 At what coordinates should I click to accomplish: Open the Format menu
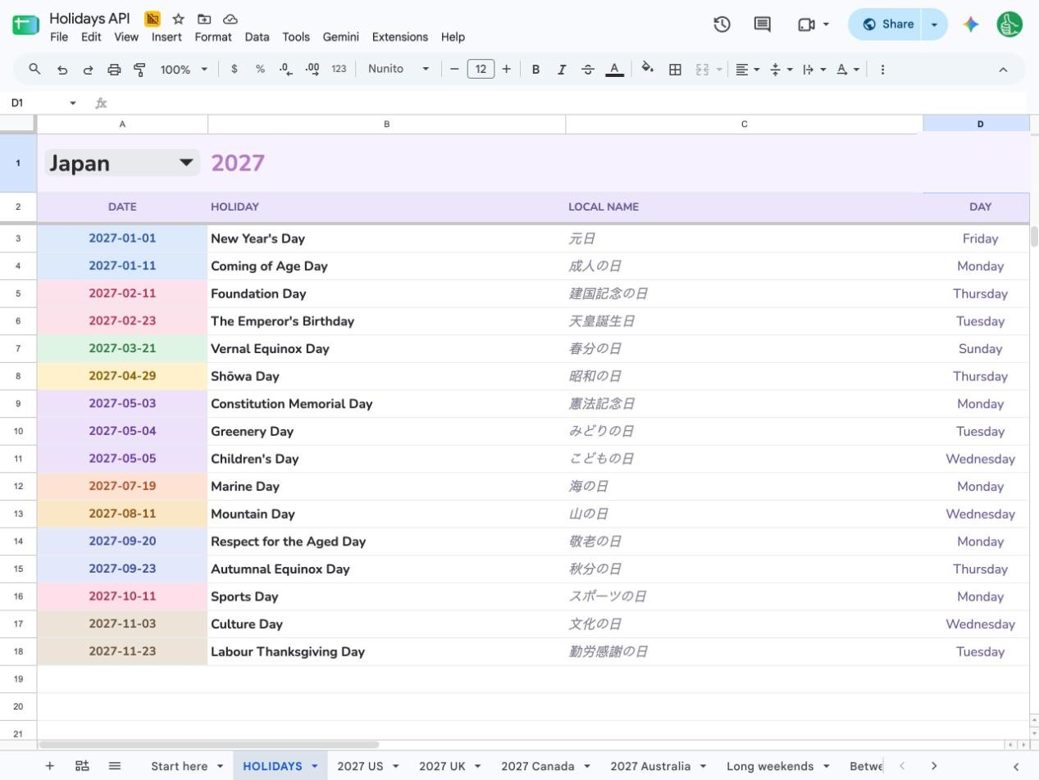coord(213,37)
